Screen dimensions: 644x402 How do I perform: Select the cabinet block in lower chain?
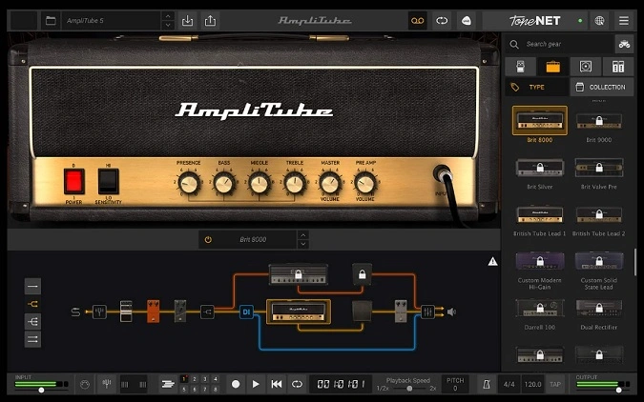[363, 311]
